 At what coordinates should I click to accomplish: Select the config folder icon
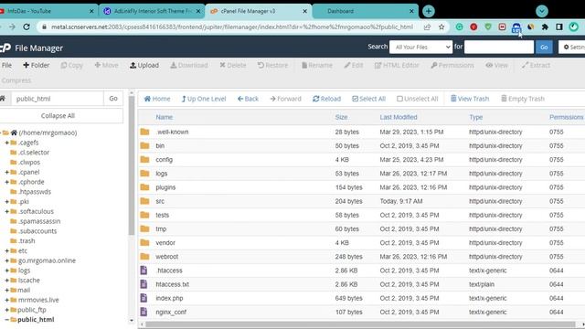[144, 160]
